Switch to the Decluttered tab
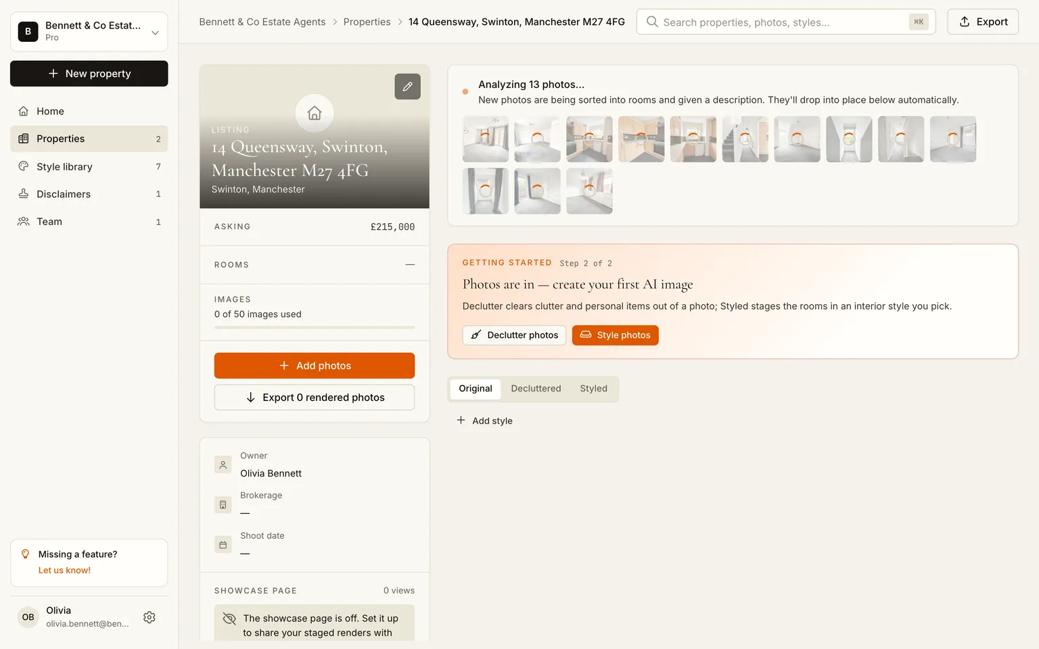 pos(536,389)
